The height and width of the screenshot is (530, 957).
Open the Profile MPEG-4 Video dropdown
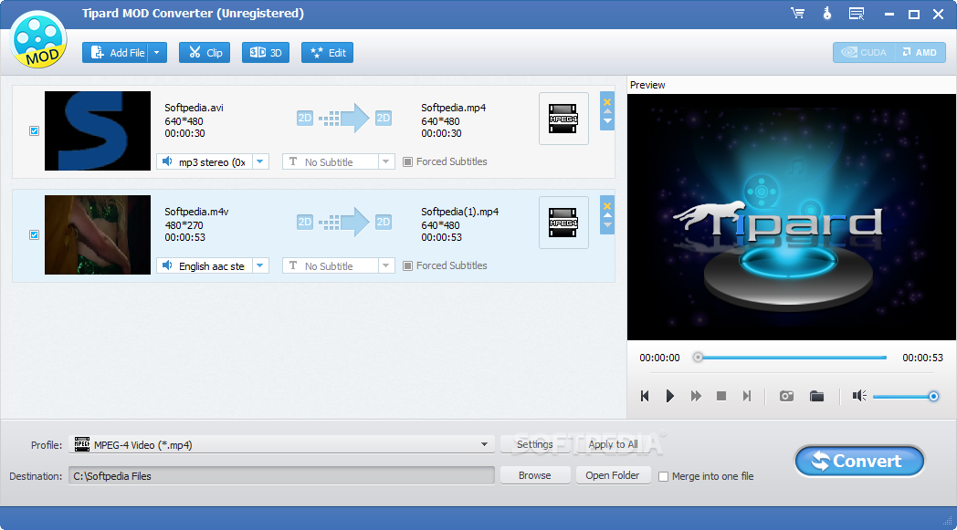pyautogui.click(x=282, y=444)
